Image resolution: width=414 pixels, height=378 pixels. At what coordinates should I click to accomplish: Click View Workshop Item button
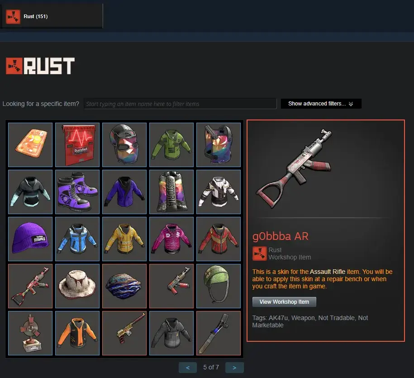284,301
